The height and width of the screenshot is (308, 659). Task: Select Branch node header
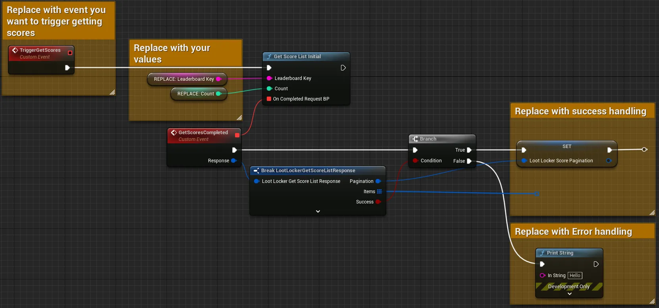point(442,139)
